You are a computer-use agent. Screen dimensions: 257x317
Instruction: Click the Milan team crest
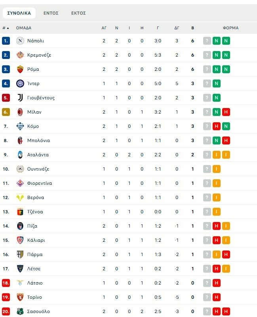coord(20,112)
